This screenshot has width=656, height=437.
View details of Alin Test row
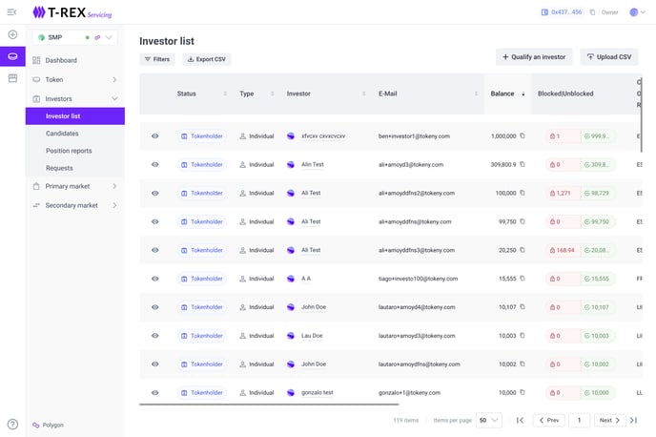[x=154, y=164]
